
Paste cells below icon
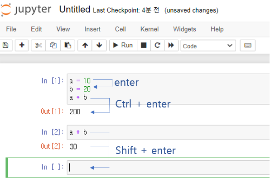click(67, 45)
